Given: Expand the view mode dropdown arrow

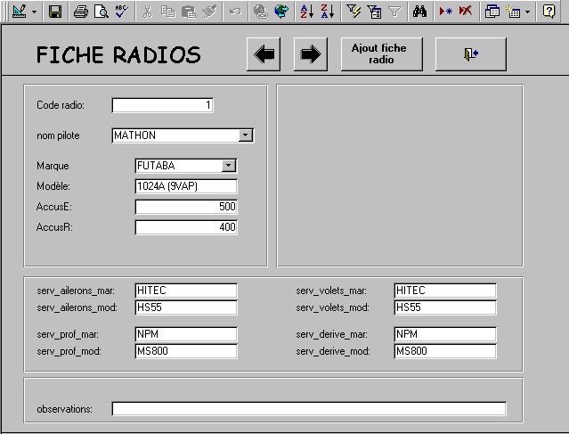Looking at the screenshot, I should pyautogui.click(x=34, y=12).
